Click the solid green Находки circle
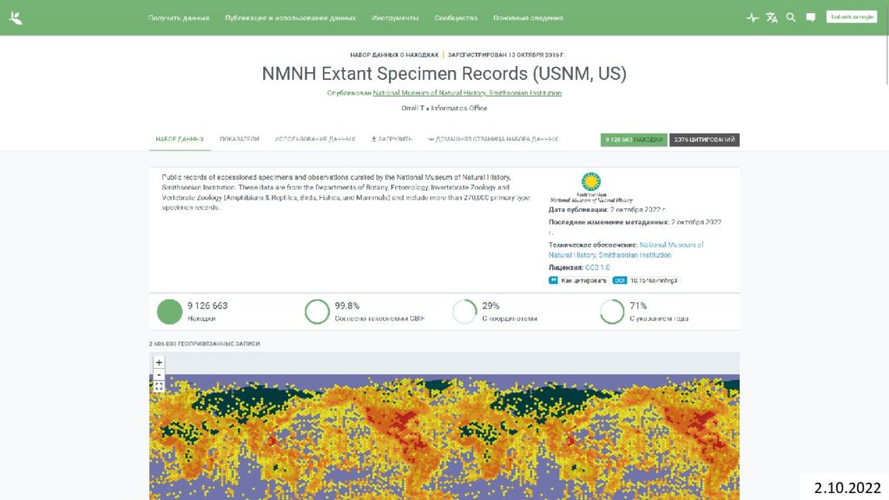This screenshot has height=500, width=889. click(169, 312)
